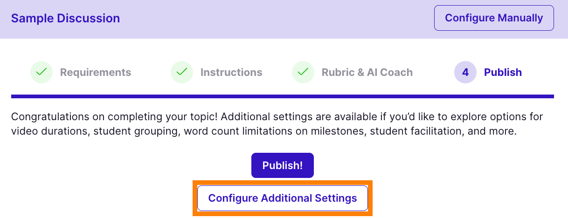This screenshot has height=218, width=568.
Task: Click the purple step progress bar
Action: point(283,96)
